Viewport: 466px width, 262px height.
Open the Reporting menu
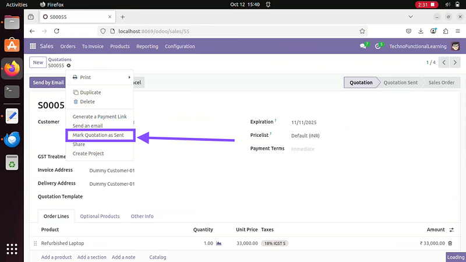click(147, 47)
